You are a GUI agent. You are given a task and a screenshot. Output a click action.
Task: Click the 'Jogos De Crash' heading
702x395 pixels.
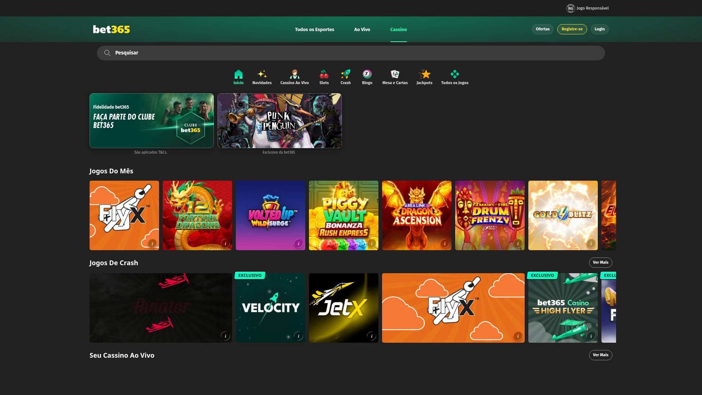click(114, 263)
